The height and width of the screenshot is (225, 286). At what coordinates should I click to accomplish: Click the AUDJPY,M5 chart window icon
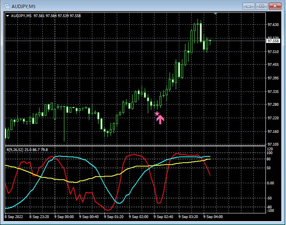click(x=7, y=6)
